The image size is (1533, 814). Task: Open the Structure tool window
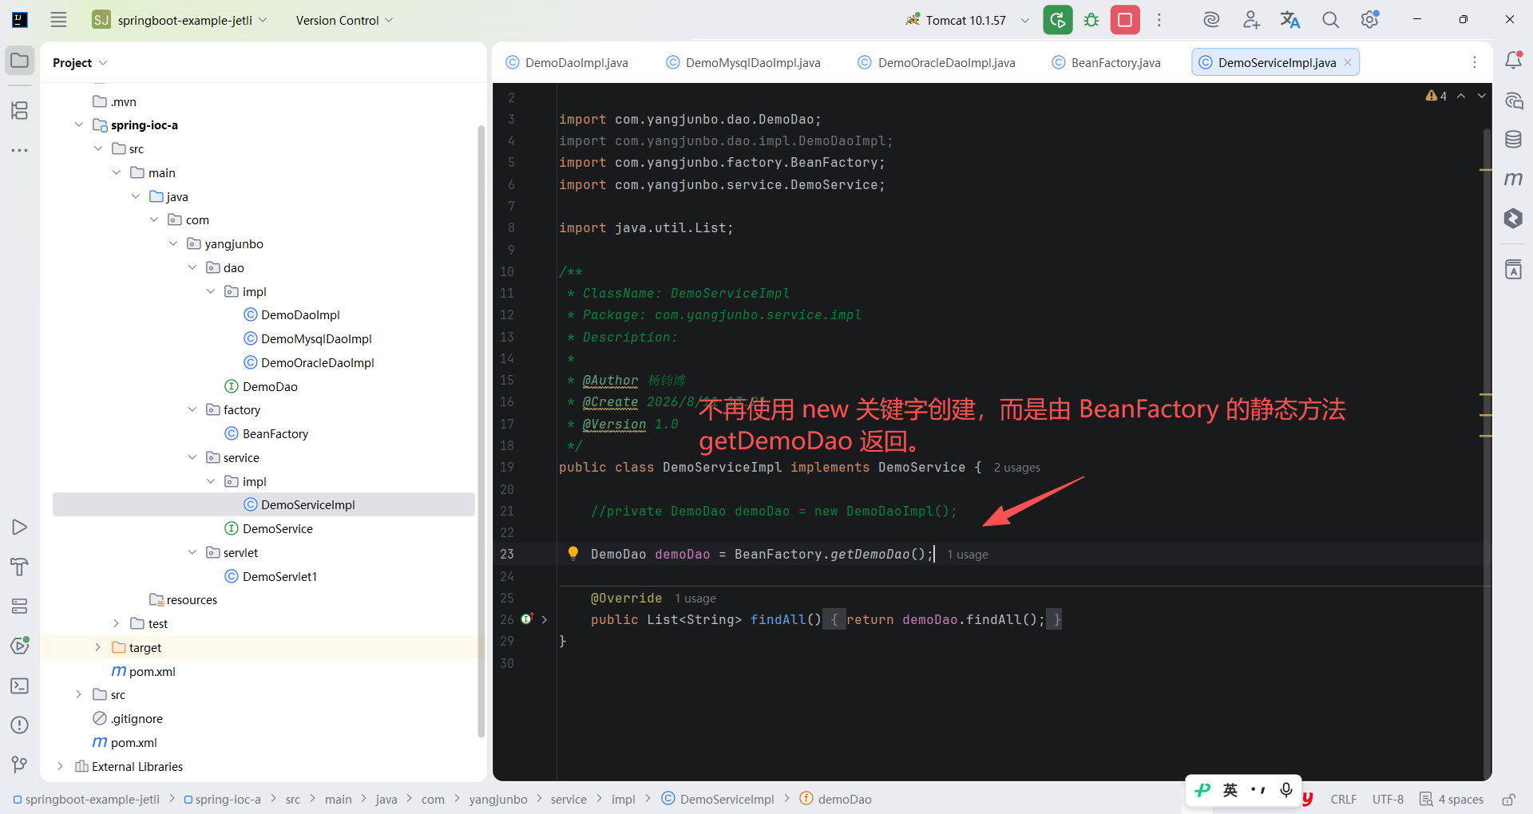pos(20,110)
